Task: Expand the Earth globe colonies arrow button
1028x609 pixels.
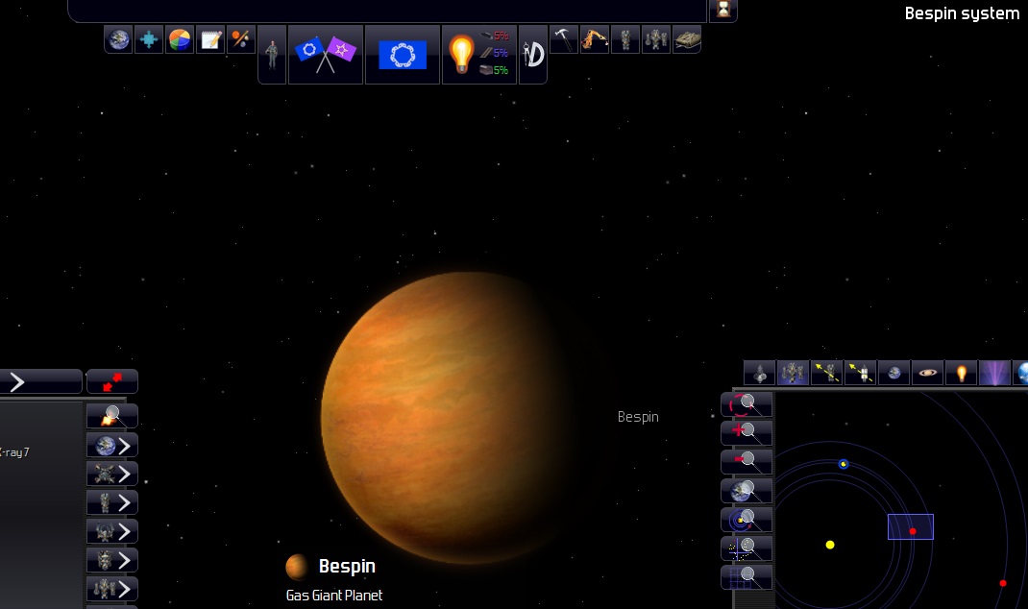Action: pyautogui.click(x=112, y=445)
